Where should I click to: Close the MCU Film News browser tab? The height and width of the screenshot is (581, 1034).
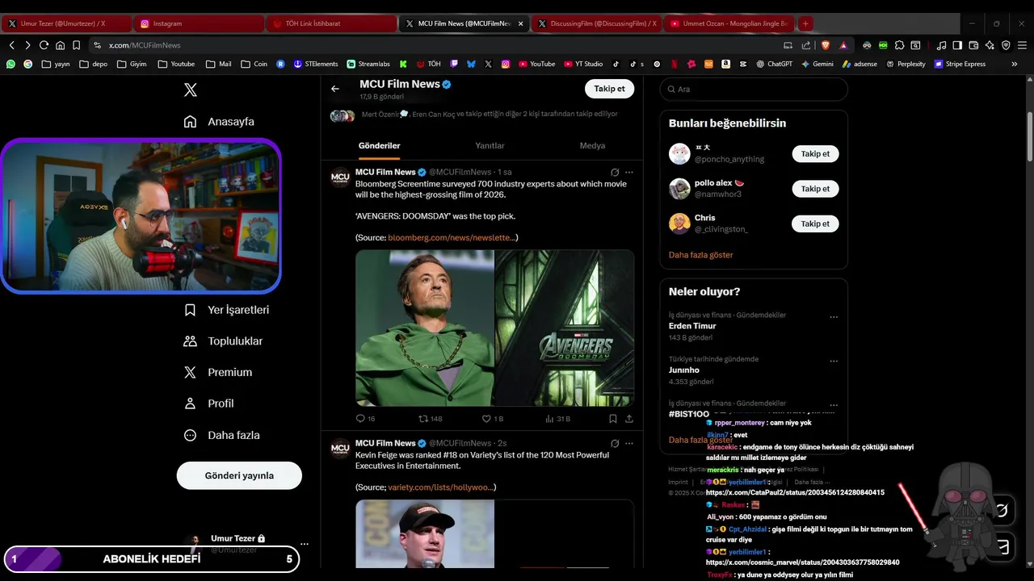(520, 24)
